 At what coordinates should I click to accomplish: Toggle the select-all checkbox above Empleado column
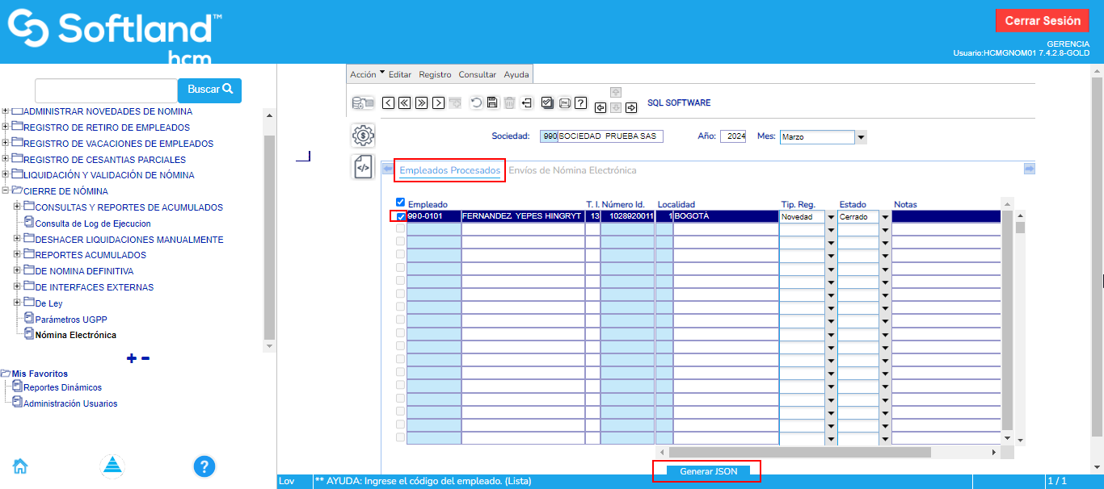tap(400, 203)
